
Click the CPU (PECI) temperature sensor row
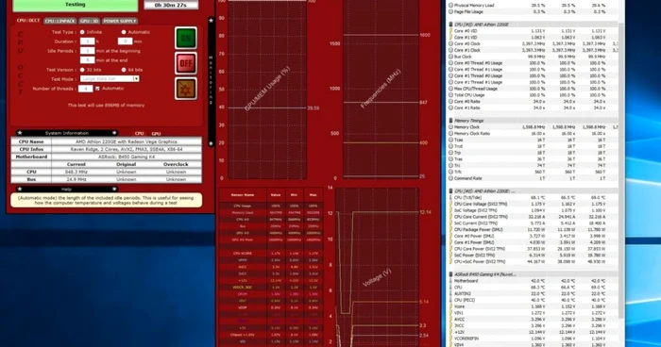(x=534, y=300)
